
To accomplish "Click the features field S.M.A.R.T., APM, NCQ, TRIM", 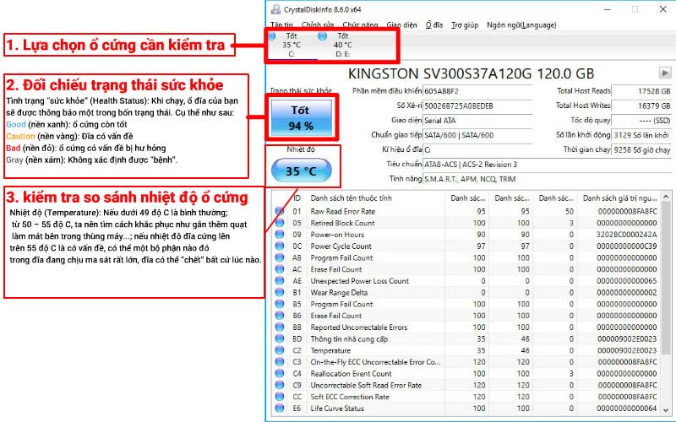I will [x=547, y=179].
